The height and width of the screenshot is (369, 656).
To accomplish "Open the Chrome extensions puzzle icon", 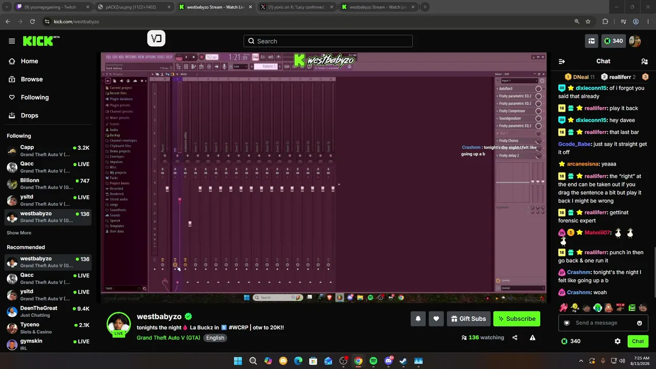I will pyautogui.click(x=605, y=22).
